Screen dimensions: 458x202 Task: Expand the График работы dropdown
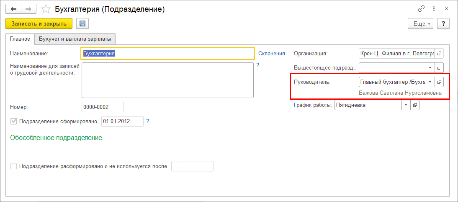click(x=406, y=105)
